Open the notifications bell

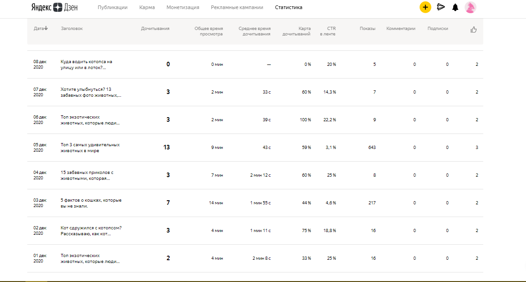point(455,7)
